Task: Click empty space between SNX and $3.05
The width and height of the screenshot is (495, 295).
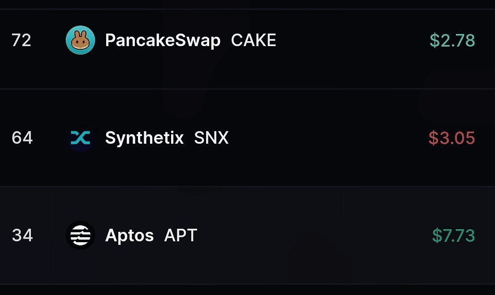Action: coord(328,138)
